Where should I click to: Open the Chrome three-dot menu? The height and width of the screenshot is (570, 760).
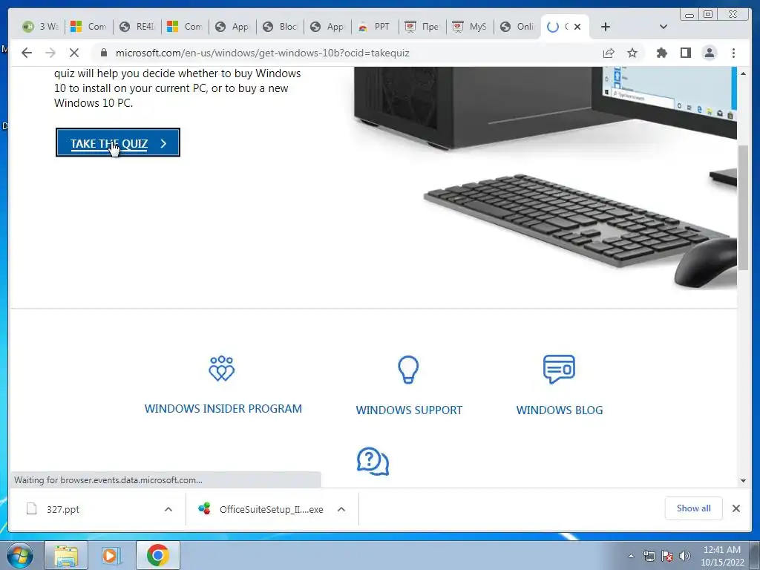pos(733,53)
